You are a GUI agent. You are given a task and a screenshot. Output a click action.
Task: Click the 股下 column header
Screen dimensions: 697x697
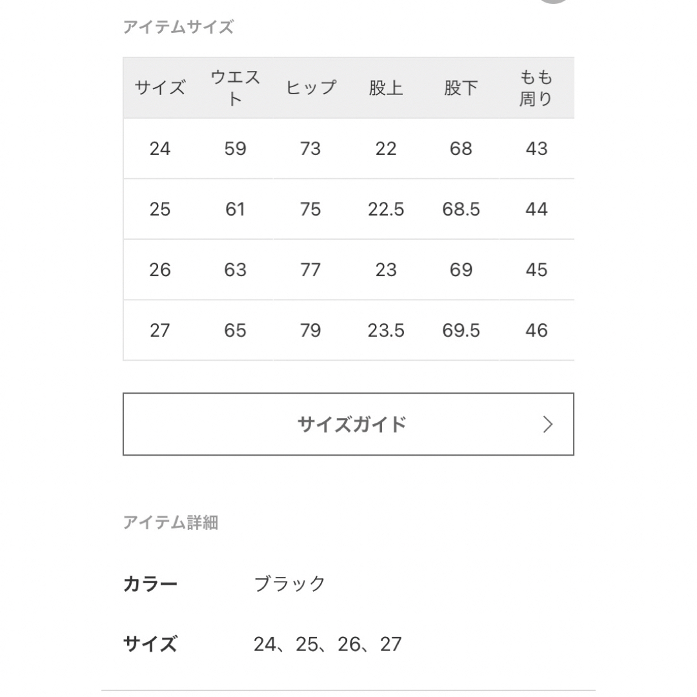pyautogui.click(x=461, y=88)
